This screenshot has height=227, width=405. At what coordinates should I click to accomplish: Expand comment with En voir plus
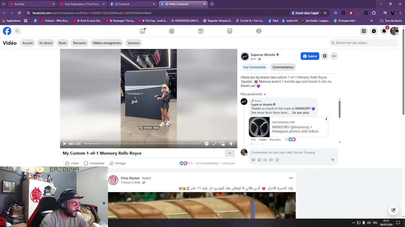301,113
